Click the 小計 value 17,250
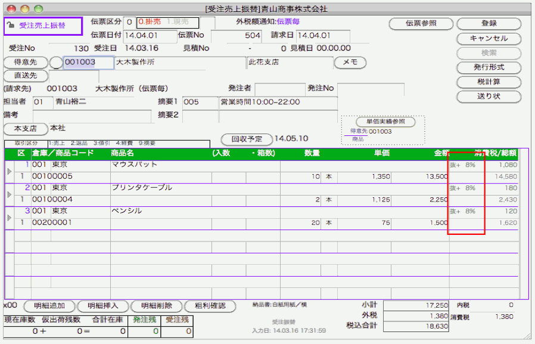This screenshot has width=535, height=344. click(416, 306)
